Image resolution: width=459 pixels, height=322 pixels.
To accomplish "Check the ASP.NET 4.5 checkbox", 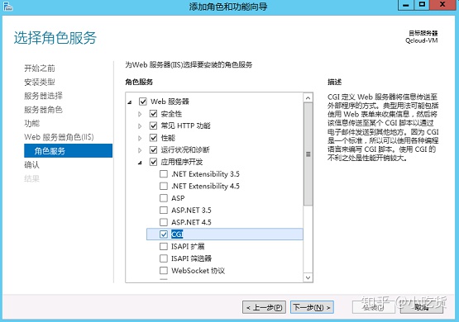I will [164, 222].
